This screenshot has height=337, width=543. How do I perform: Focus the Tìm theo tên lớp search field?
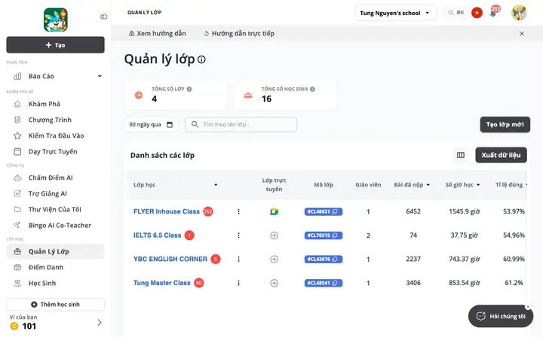point(241,125)
